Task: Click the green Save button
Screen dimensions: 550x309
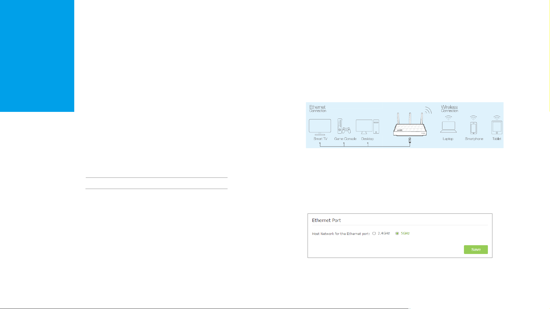Action: click(x=476, y=249)
